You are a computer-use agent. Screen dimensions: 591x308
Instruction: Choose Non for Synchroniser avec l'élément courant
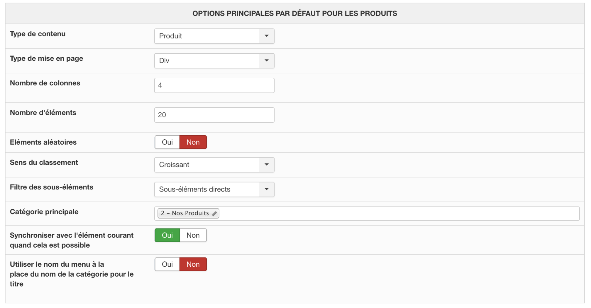click(x=193, y=235)
